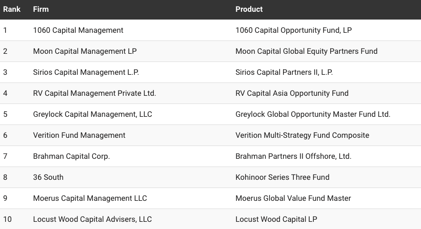
Task: Click Moon Capital Management LP firm
Action: pos(85,51)
